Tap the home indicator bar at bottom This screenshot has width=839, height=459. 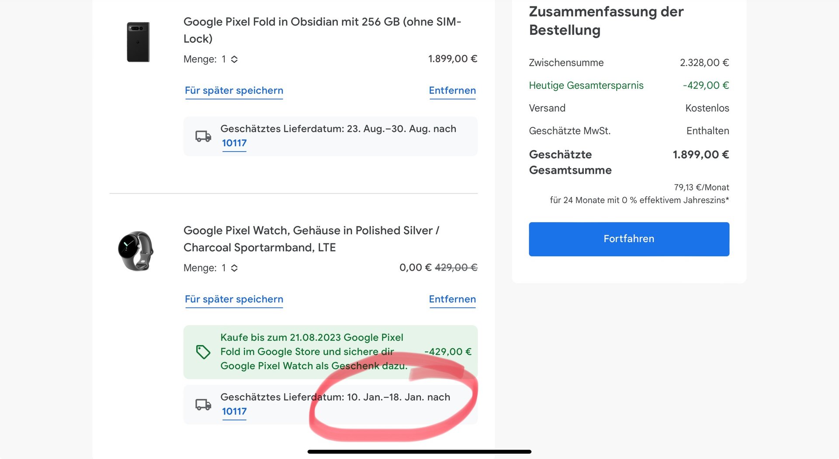(x=419, y=452)
